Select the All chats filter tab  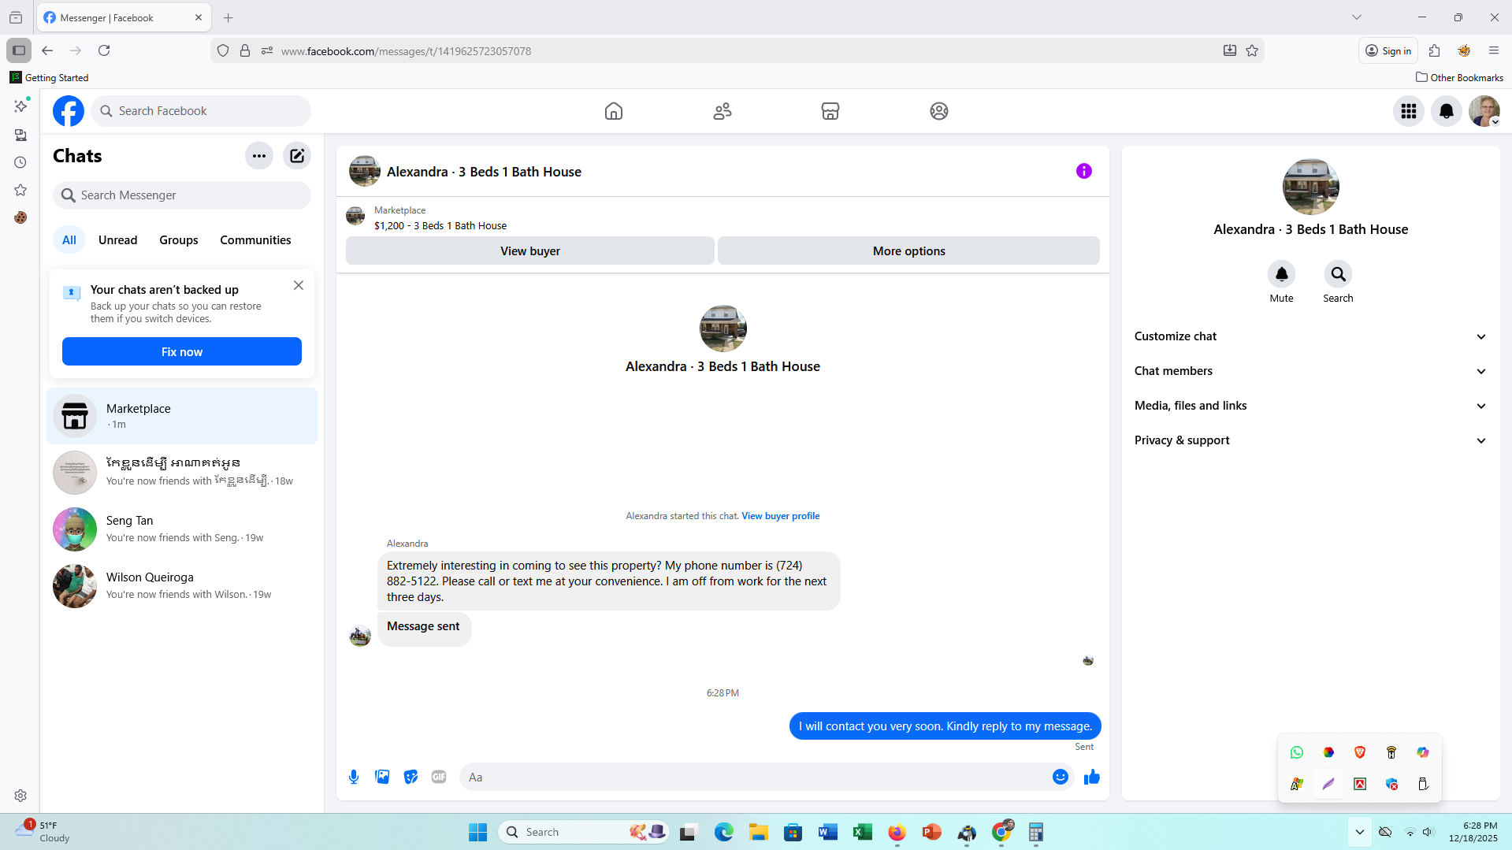click(x=69, y=240)
